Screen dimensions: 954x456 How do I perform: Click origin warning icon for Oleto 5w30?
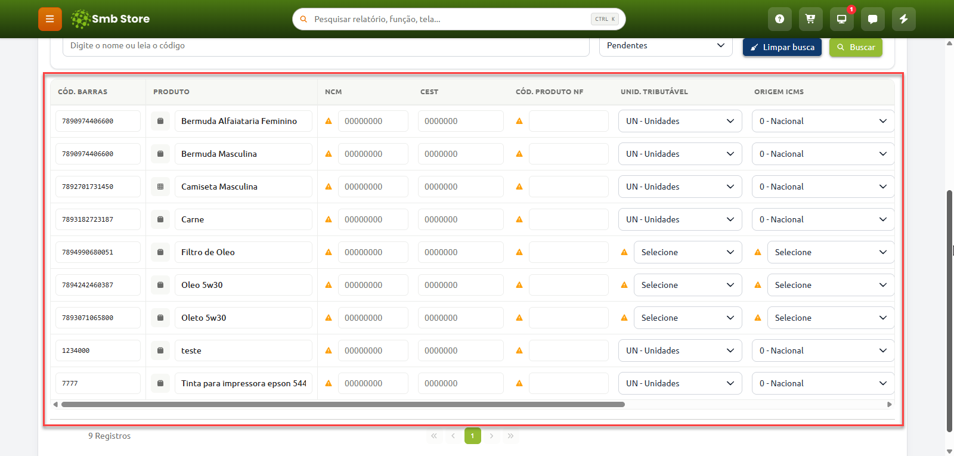tap(758, 318)
